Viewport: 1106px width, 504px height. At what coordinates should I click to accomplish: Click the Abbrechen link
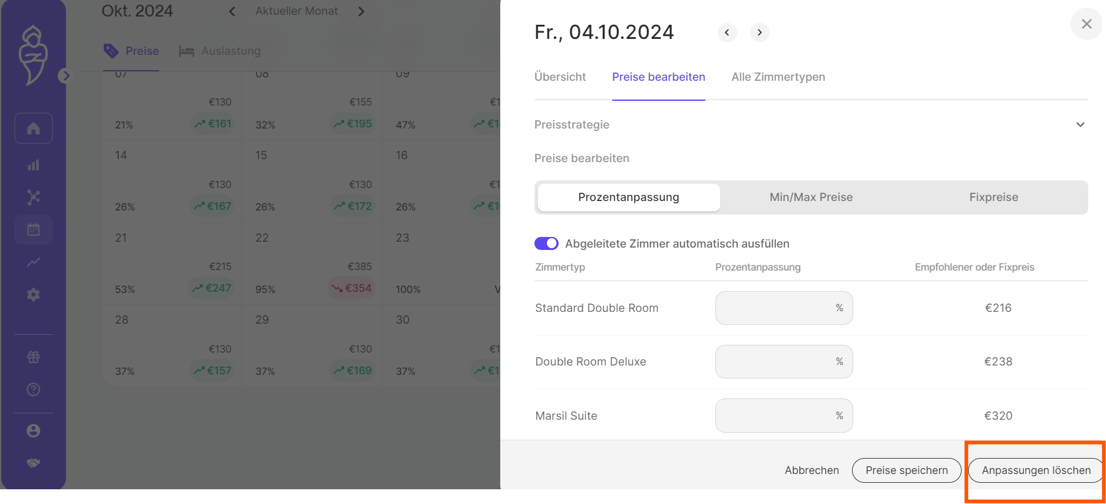[811, 470]
